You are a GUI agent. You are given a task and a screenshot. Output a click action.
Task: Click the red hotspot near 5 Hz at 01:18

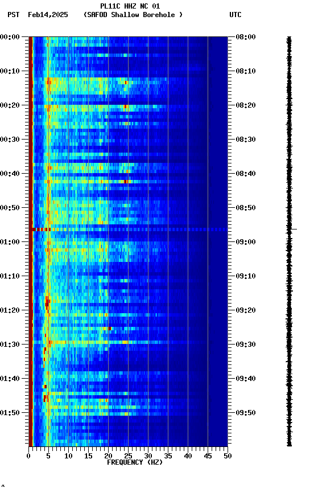tap(47, 303)
